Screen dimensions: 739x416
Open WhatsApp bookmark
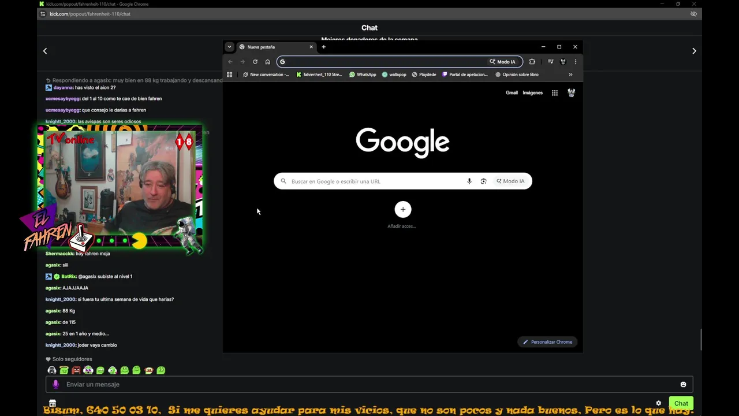(x=363, y=75)
